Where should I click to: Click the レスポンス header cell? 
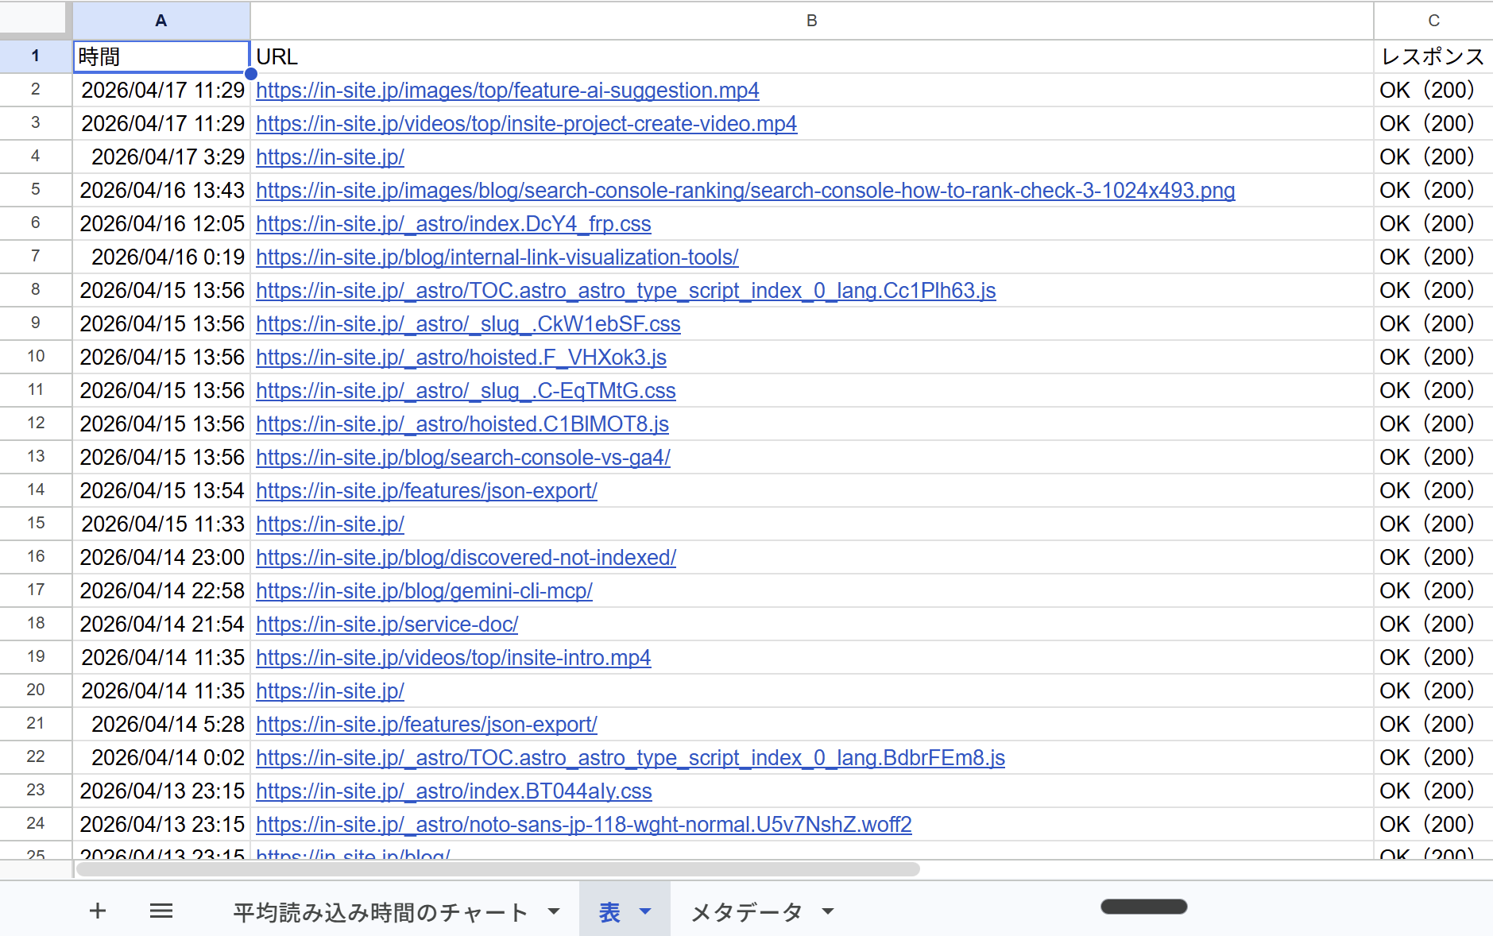pyautogui.click(x=1432, y=57)
